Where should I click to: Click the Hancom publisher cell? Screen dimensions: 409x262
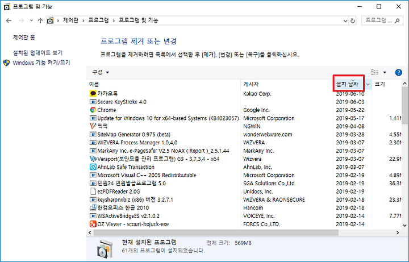click(x=253, y=207)
